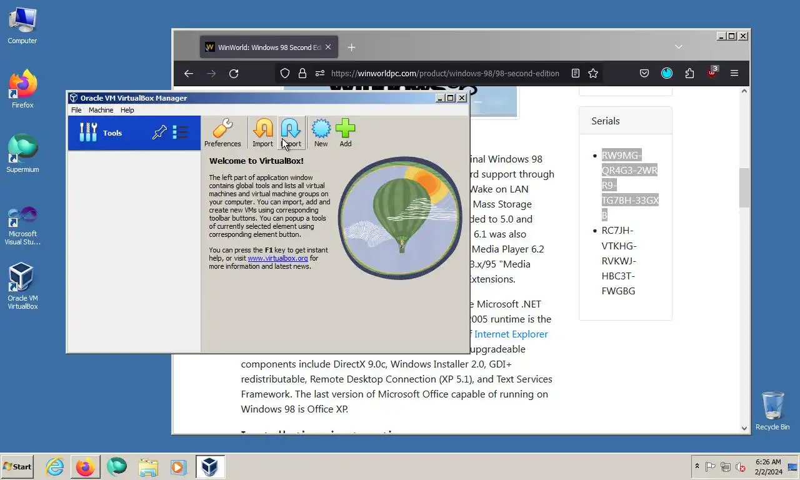Click the Firefox desktop shortcut

coord(22,89)
